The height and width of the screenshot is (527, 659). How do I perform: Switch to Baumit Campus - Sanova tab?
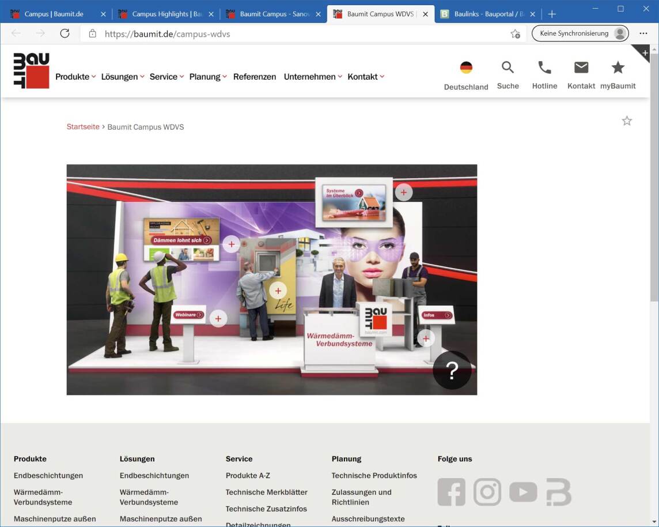(x=274, y=14)
